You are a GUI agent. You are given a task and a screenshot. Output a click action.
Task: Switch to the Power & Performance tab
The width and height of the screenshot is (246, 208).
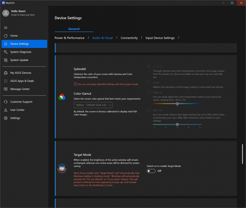click(x=69, y=38)
